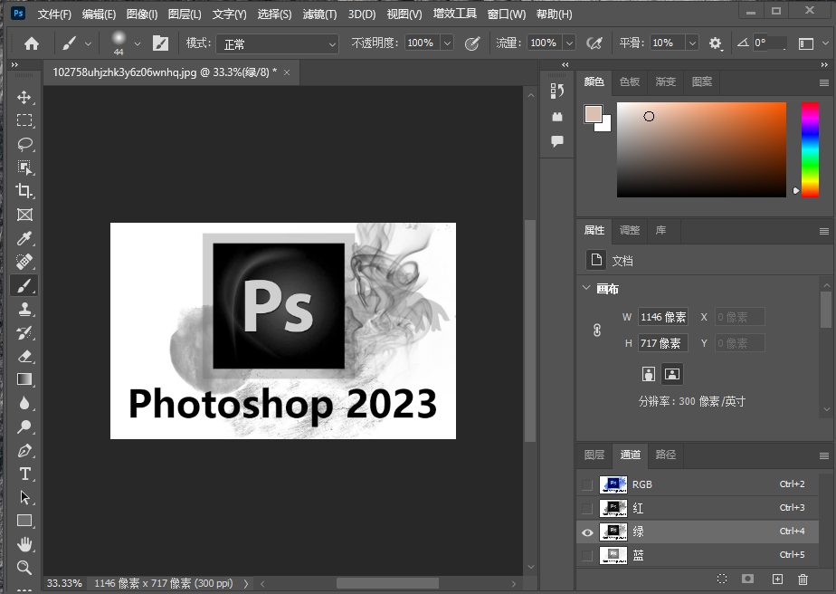Close the document tab

[x=287, y=72]
